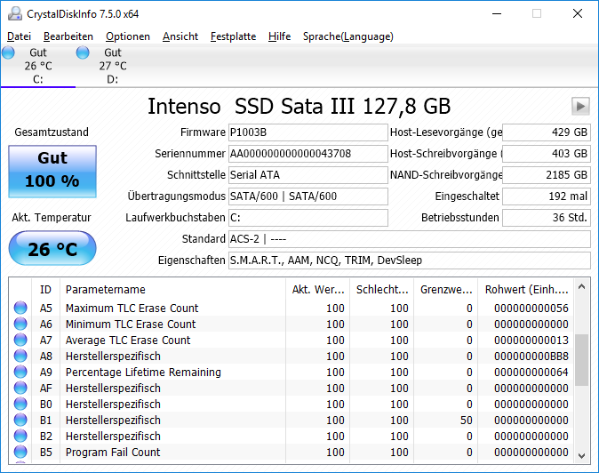Click the scroll up arrow of SMART list
This screenshot has height=473, width=599.
point(581,286)
